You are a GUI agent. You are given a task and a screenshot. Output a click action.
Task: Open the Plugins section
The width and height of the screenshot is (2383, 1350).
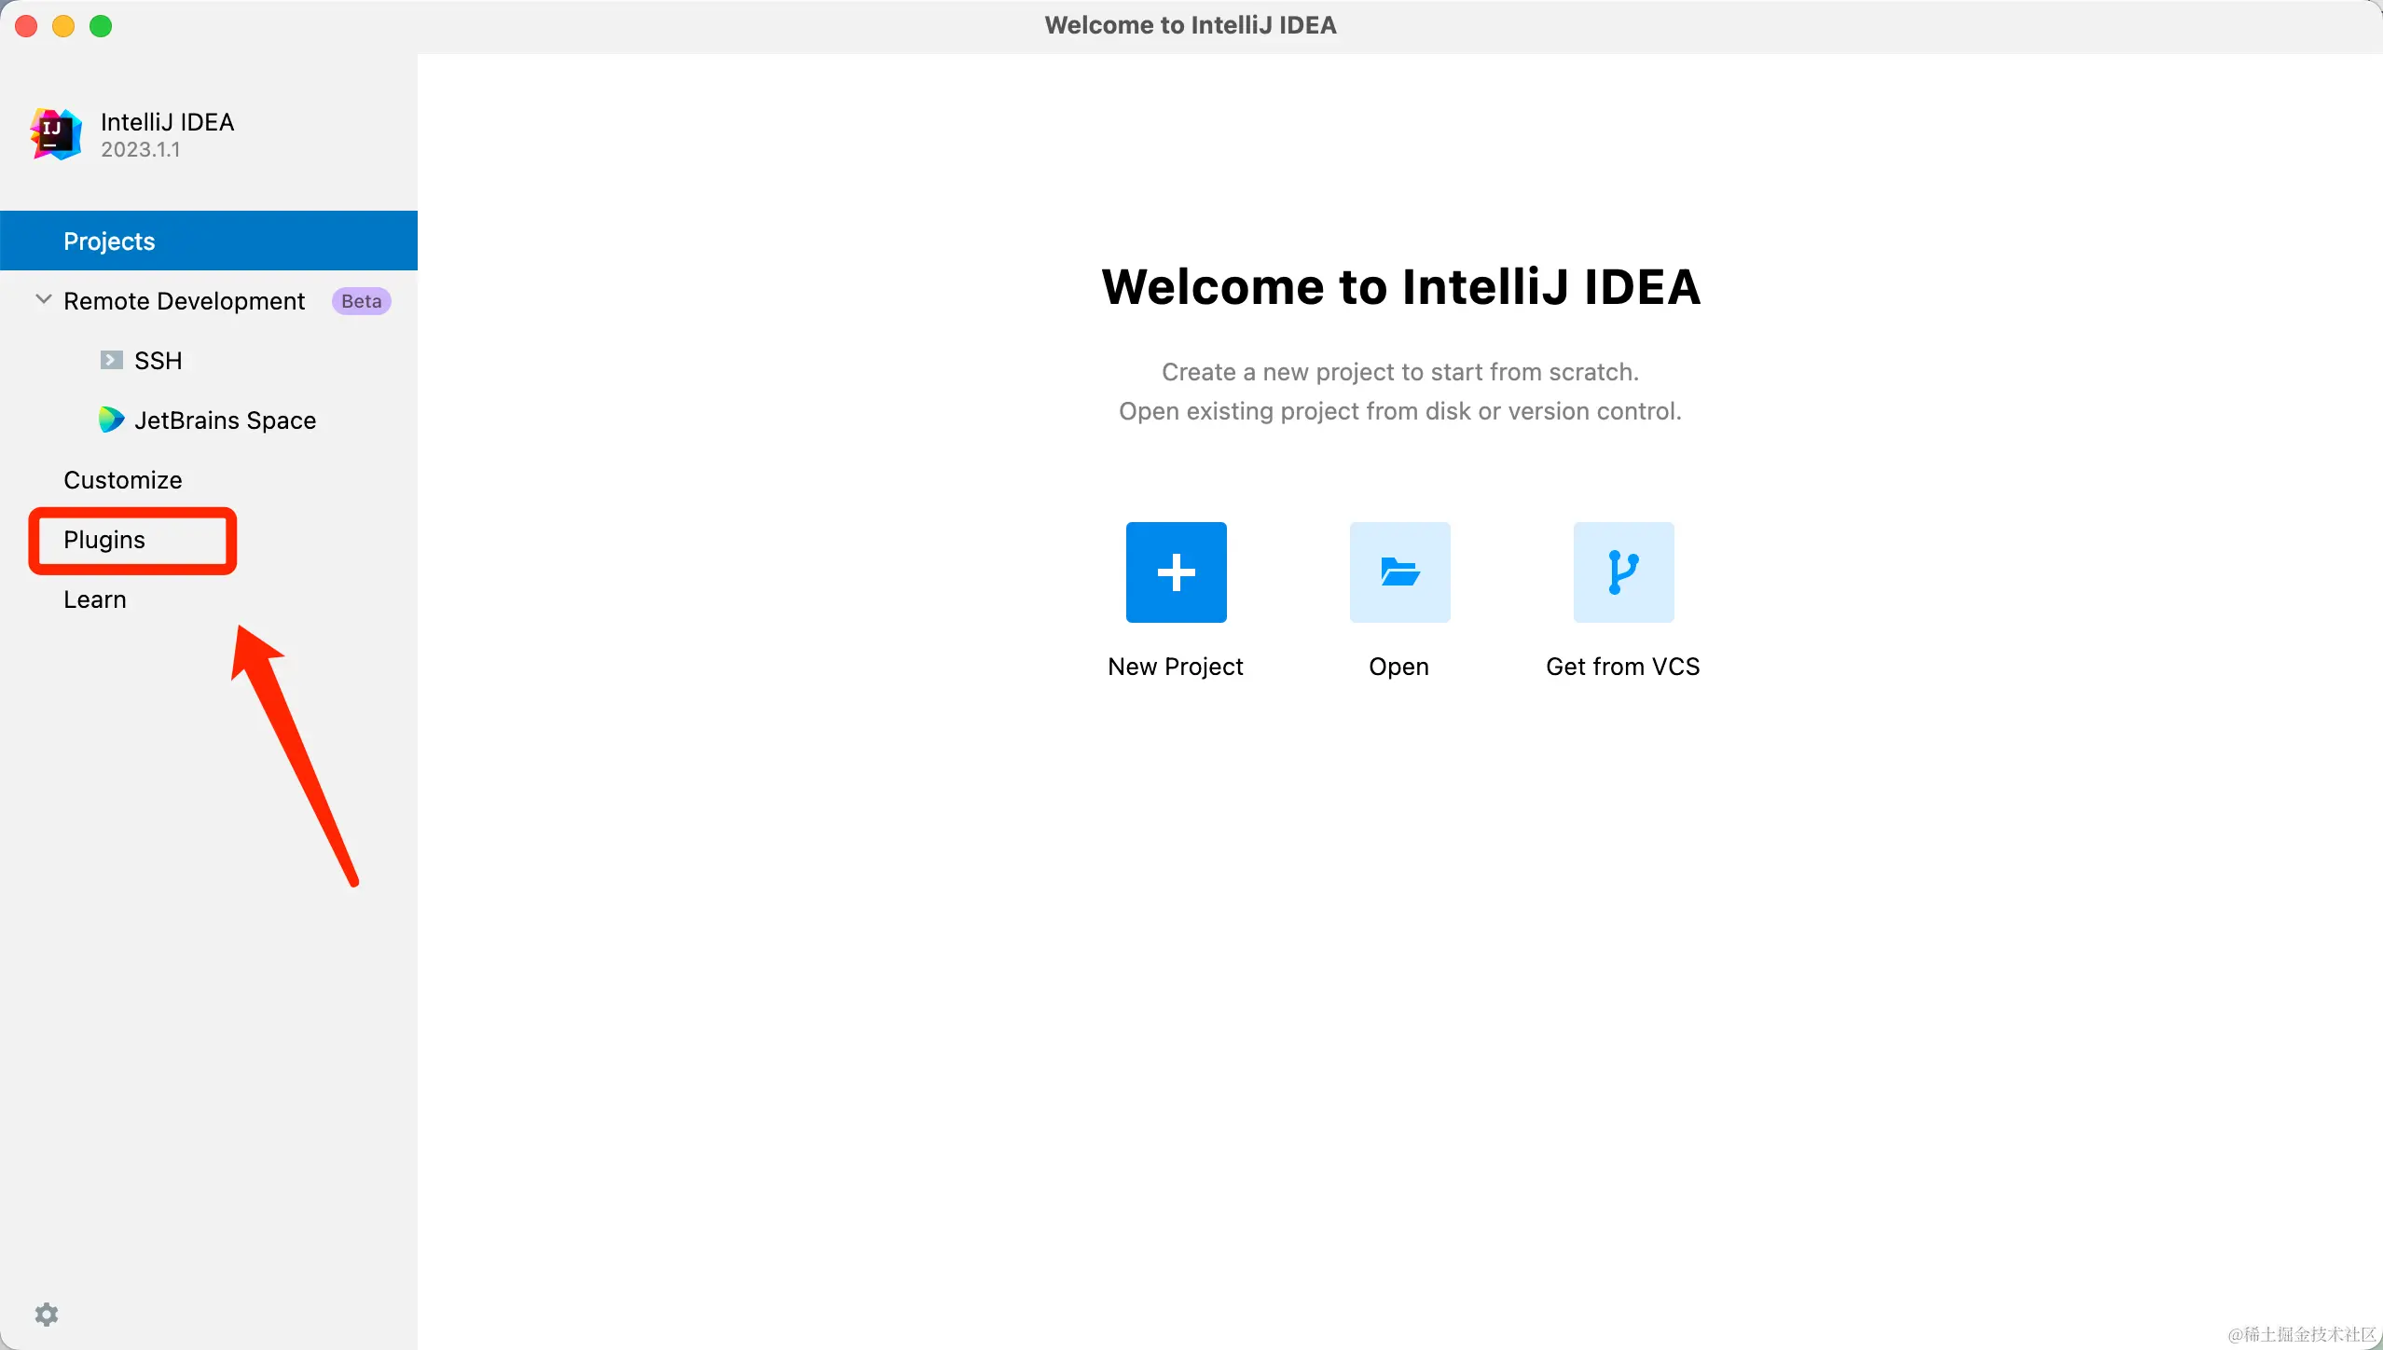(x=104, y=540)
